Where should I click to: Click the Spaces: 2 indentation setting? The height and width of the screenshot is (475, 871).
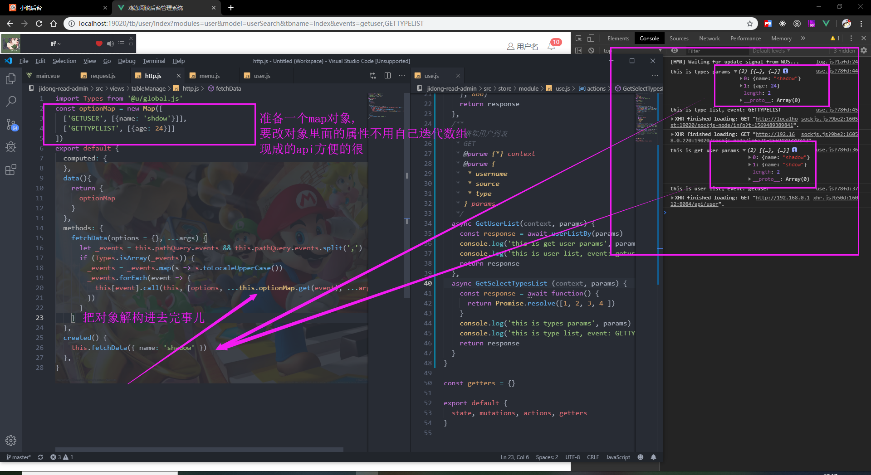coord(547,457)
